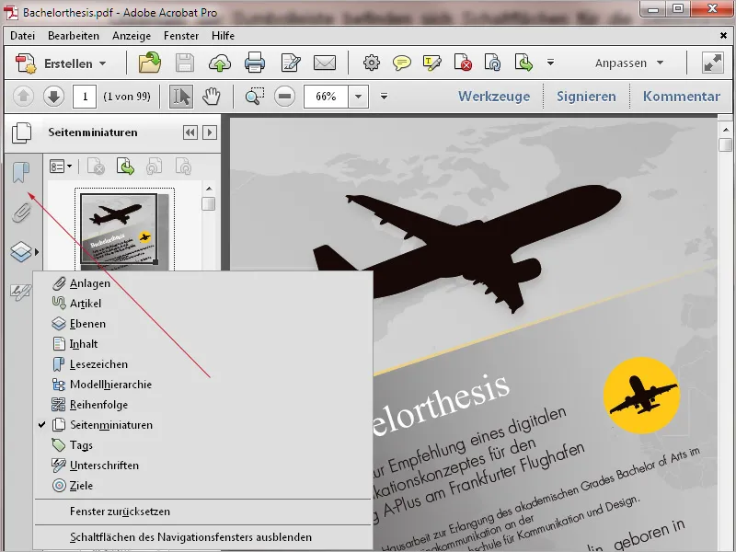Open the Signieren pane
Image resolution: width=736 pixels, height=552 pixels.
click(586, 97)
